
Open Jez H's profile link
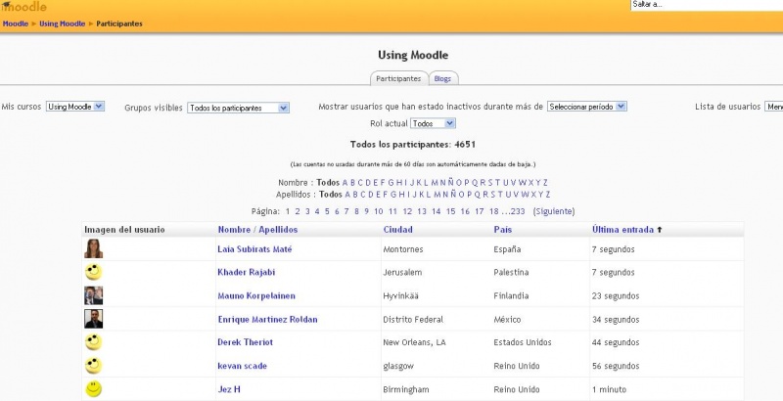[x=229, y=389]
